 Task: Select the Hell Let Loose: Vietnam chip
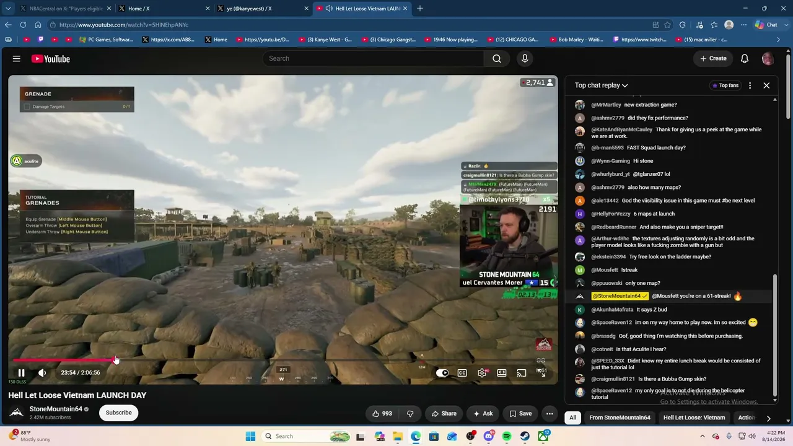(x=694, y=418)
